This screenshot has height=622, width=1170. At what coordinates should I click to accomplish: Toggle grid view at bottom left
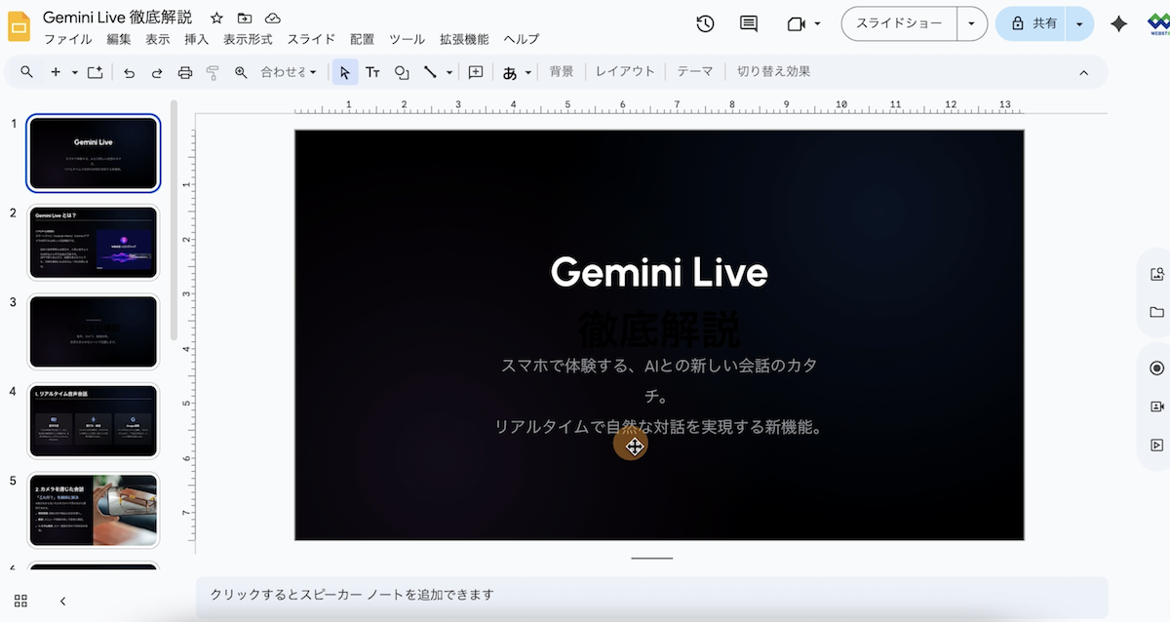pyautogui.click(x=21, y=601)
